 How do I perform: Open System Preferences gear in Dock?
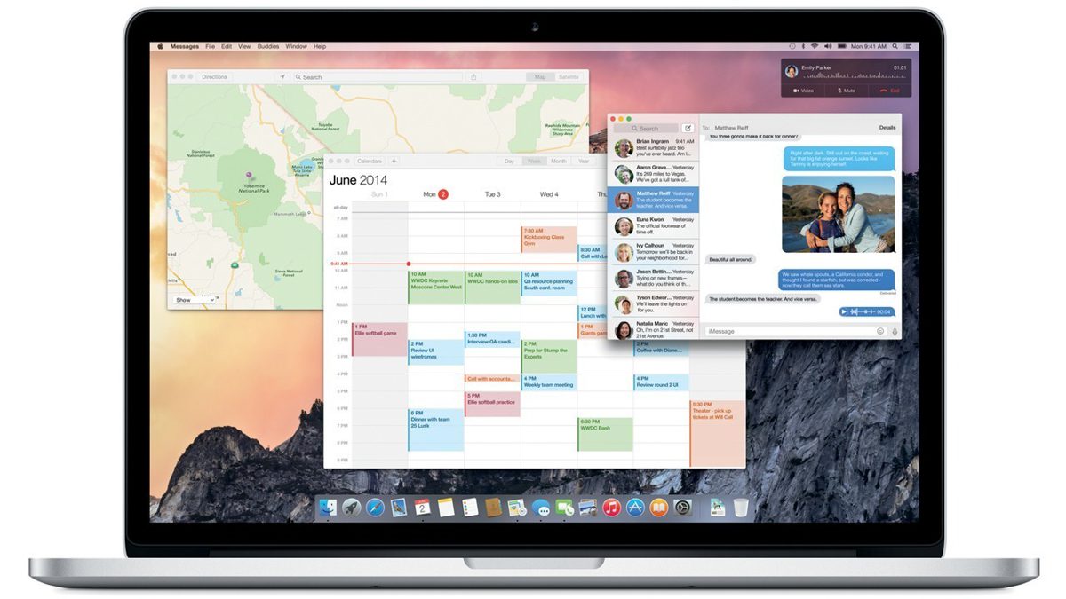click(x=682, y=508)
